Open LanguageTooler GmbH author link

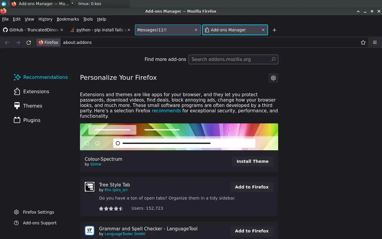pos(125,234)
